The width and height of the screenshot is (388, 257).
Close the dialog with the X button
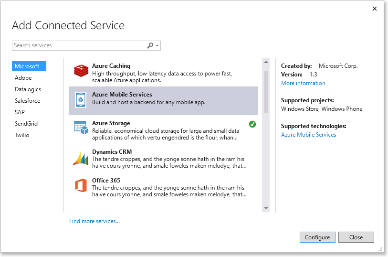(x=375, y=9)
